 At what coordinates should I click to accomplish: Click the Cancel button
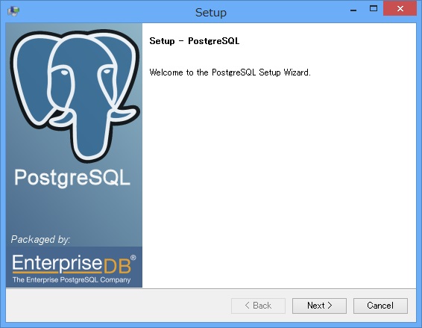380,306
